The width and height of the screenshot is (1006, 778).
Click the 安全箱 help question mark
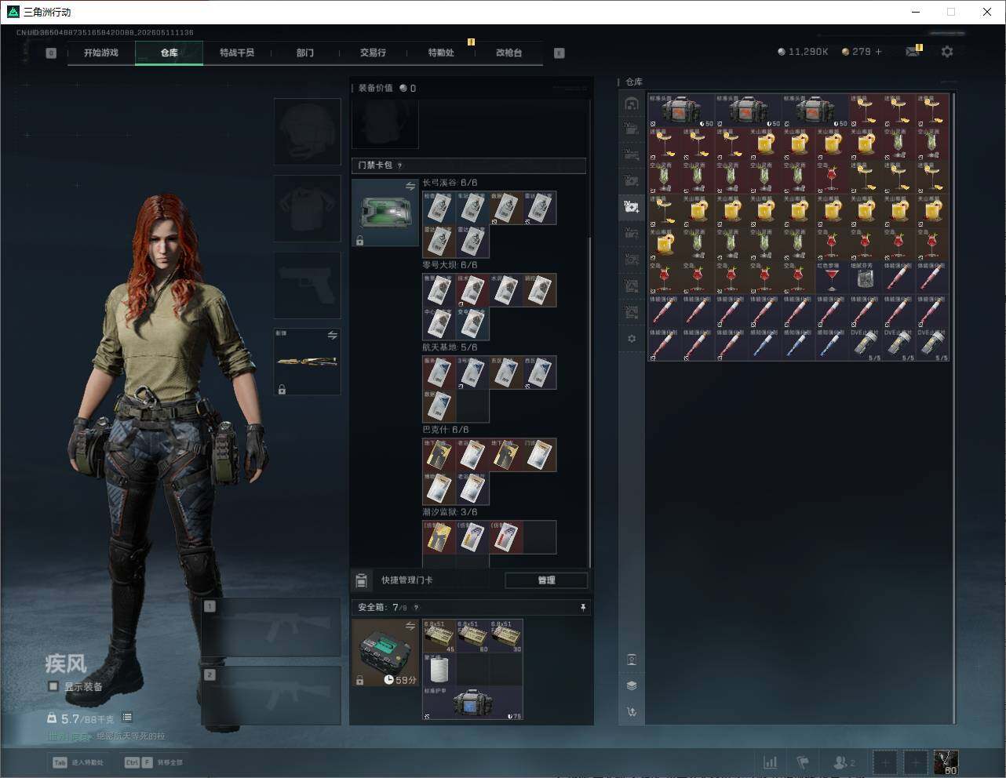(x=416, y=607)
